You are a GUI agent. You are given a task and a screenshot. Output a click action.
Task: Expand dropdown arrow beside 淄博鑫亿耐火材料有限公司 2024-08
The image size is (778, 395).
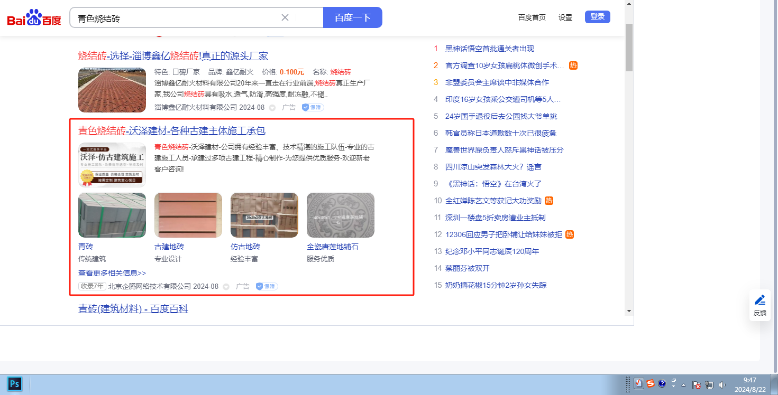pos(272,108)
